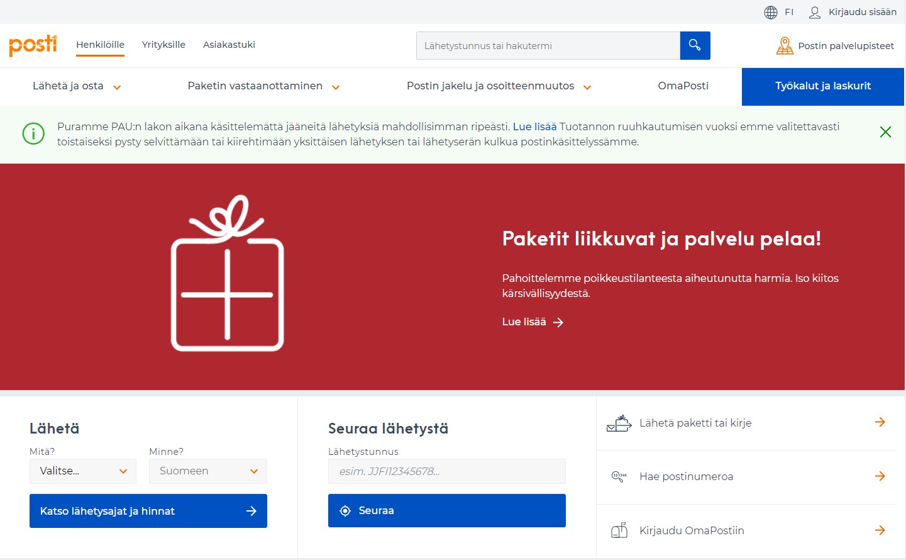
Task: Open the FI language selector
Action: click(x=789, y=12)
